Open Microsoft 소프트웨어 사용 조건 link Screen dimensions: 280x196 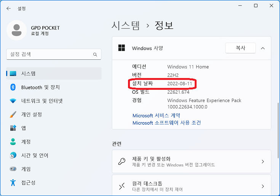tap(166, 123)
